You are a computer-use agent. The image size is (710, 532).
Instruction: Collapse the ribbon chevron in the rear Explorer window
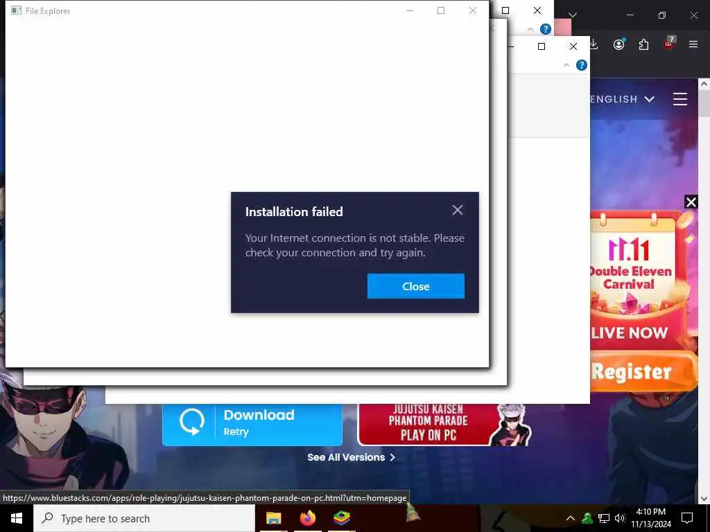pos(530,30)
